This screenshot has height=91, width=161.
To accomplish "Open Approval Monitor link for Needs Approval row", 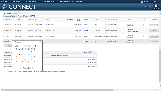I will tap(111, 36).
